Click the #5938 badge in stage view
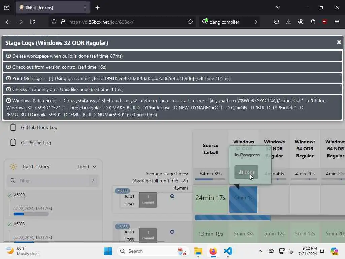The width and height of the screenshot is (345, 259). (x=122, y=226)
